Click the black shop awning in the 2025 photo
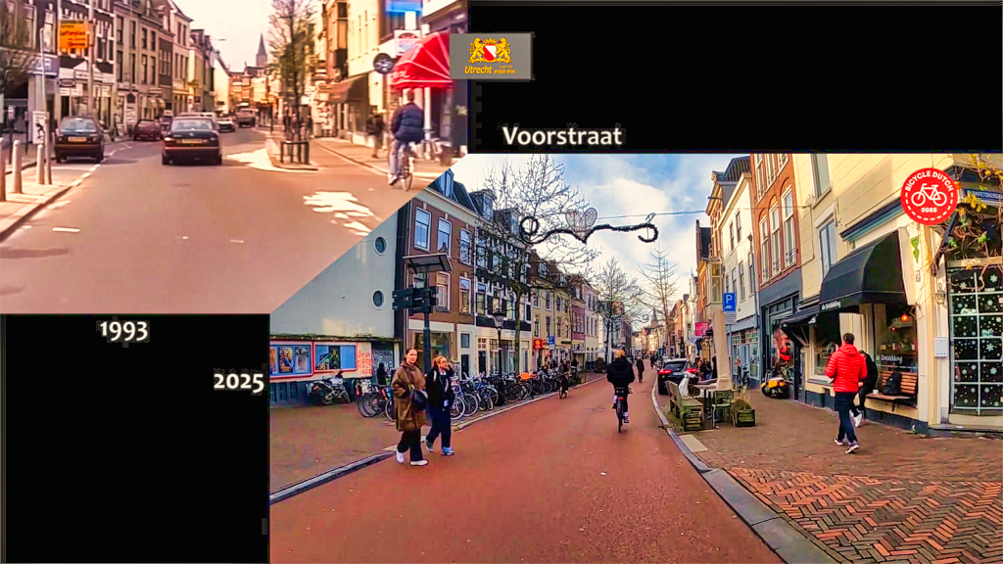1003x564 pixels. [862, 275]
